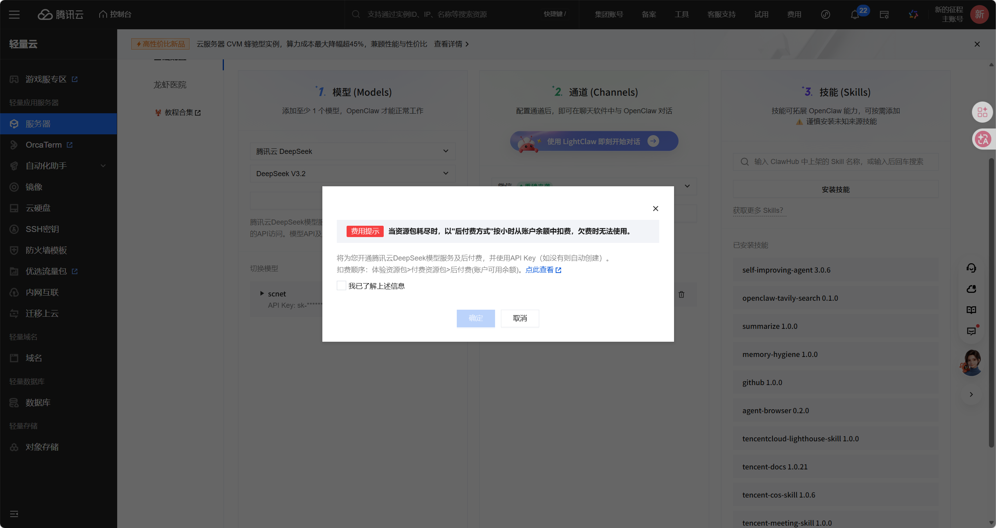
Task: Open 集团账号 menu
Action: tap(609, 14)
